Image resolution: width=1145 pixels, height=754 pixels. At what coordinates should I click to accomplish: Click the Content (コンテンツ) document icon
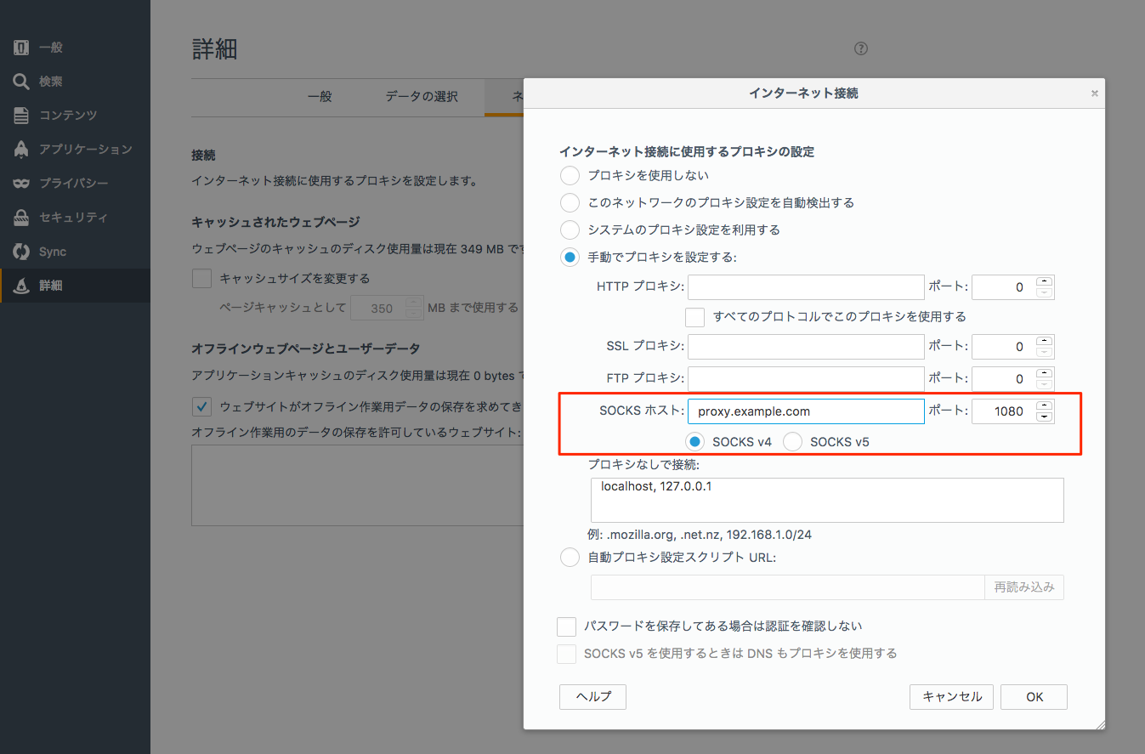pos(21,116)
